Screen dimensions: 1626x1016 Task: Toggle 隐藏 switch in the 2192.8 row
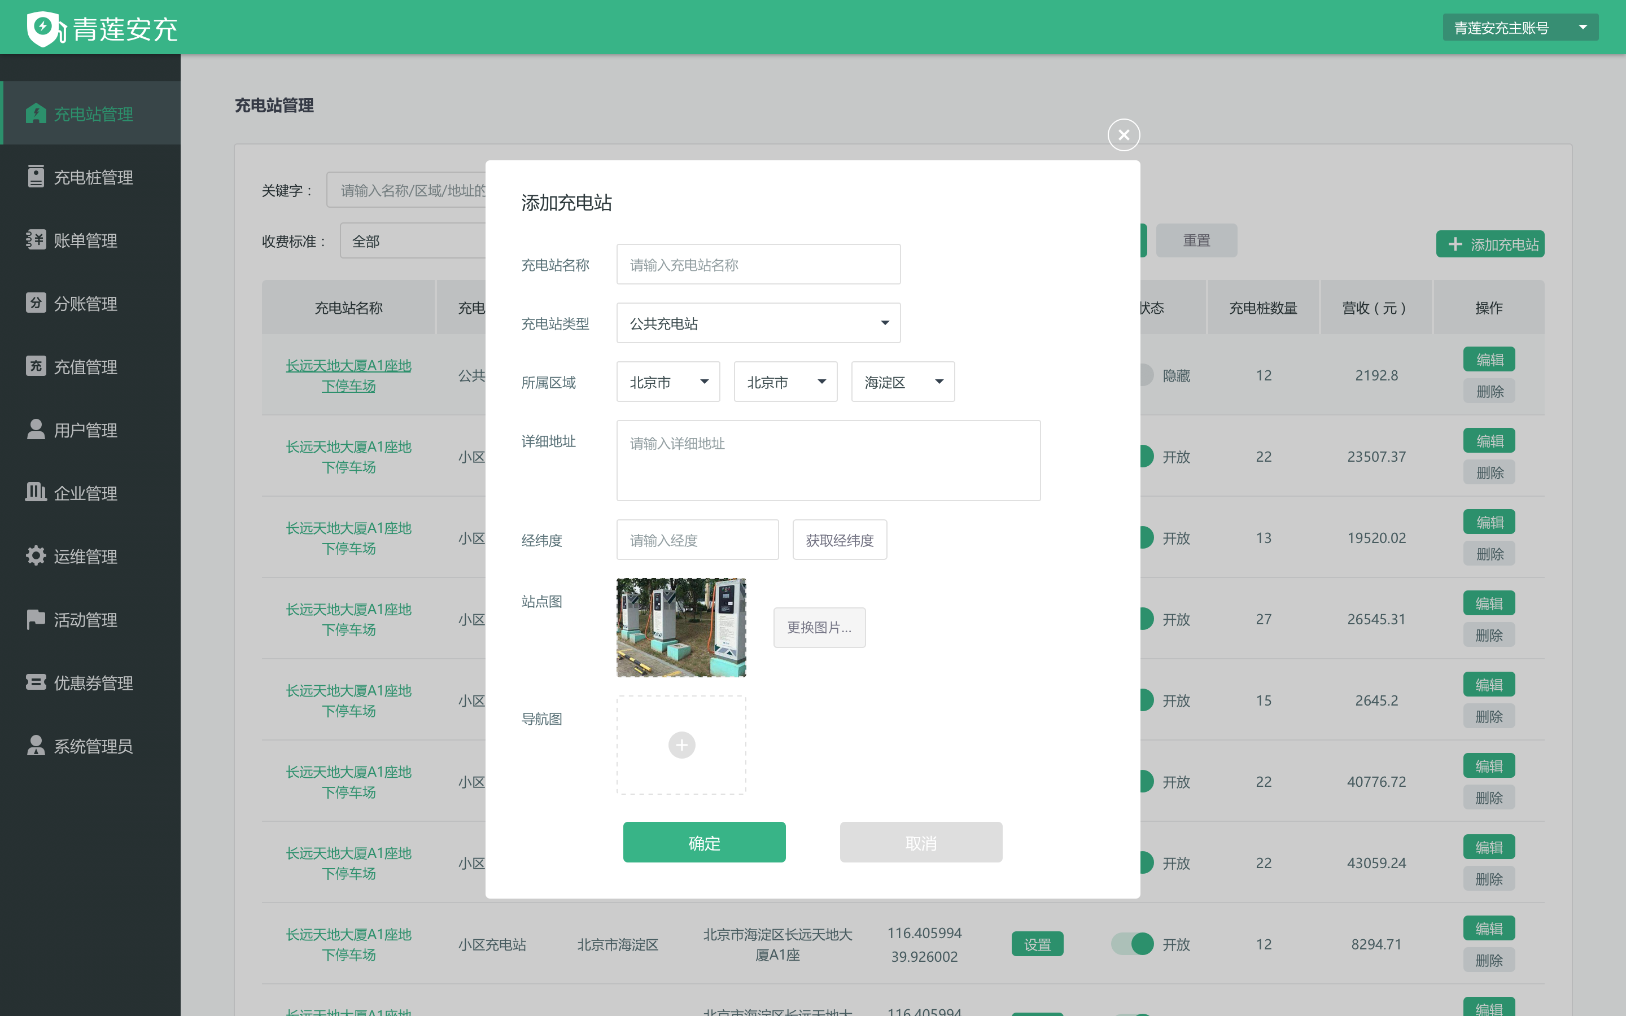click(1146, 375)
